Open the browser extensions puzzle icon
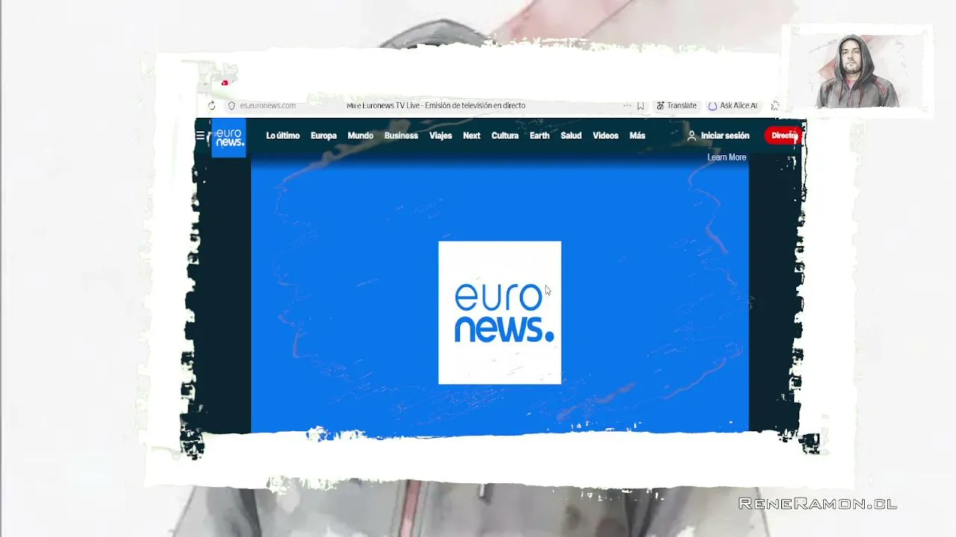 pyautogui.click(x=775, y=106)
